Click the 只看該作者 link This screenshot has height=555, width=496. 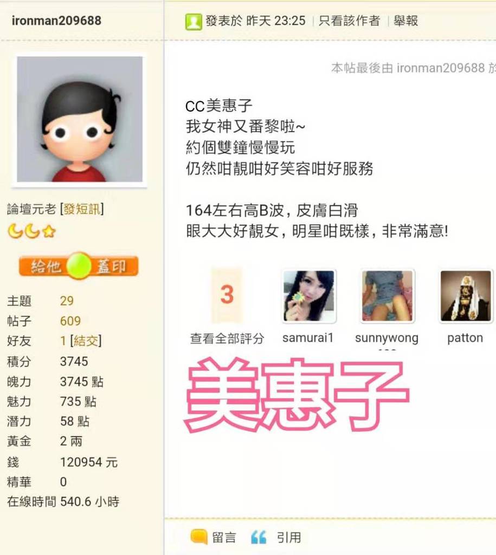click(x=349, y=21)
